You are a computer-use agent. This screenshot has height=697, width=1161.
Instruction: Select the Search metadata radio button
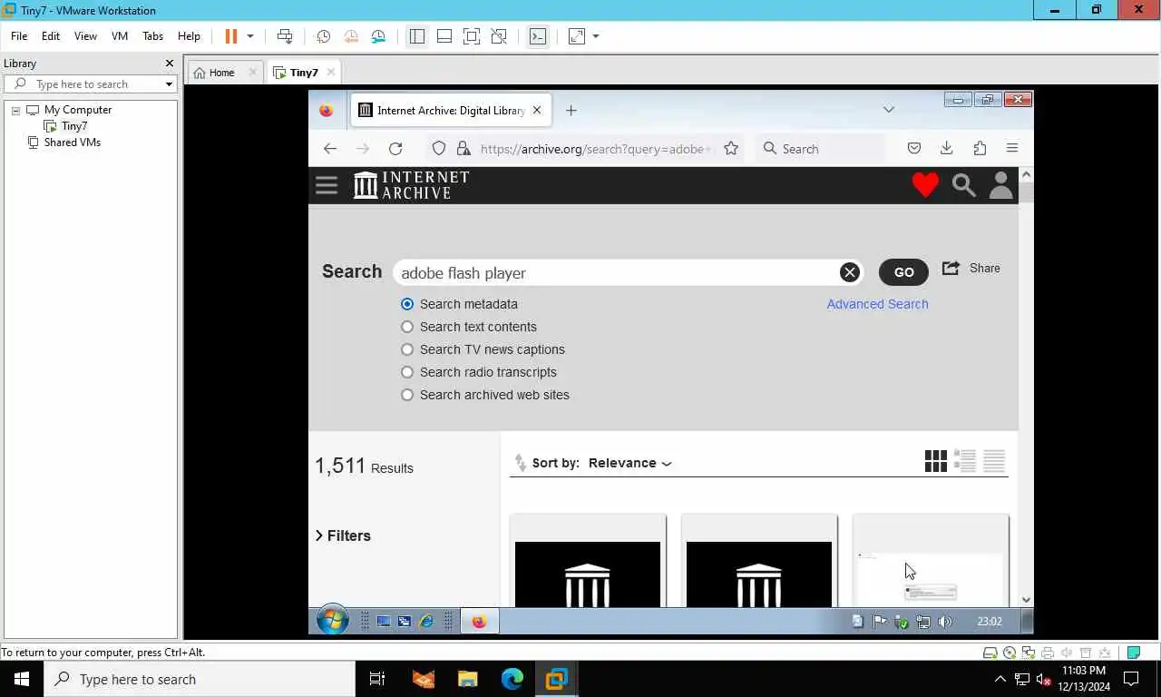[x=407, y=304]
